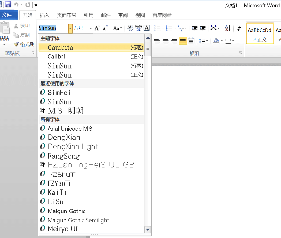The height and width of the screenshot is (238, 281).
Task: Choose the KaiTi font from list
Action: click(x=57, y=192)
